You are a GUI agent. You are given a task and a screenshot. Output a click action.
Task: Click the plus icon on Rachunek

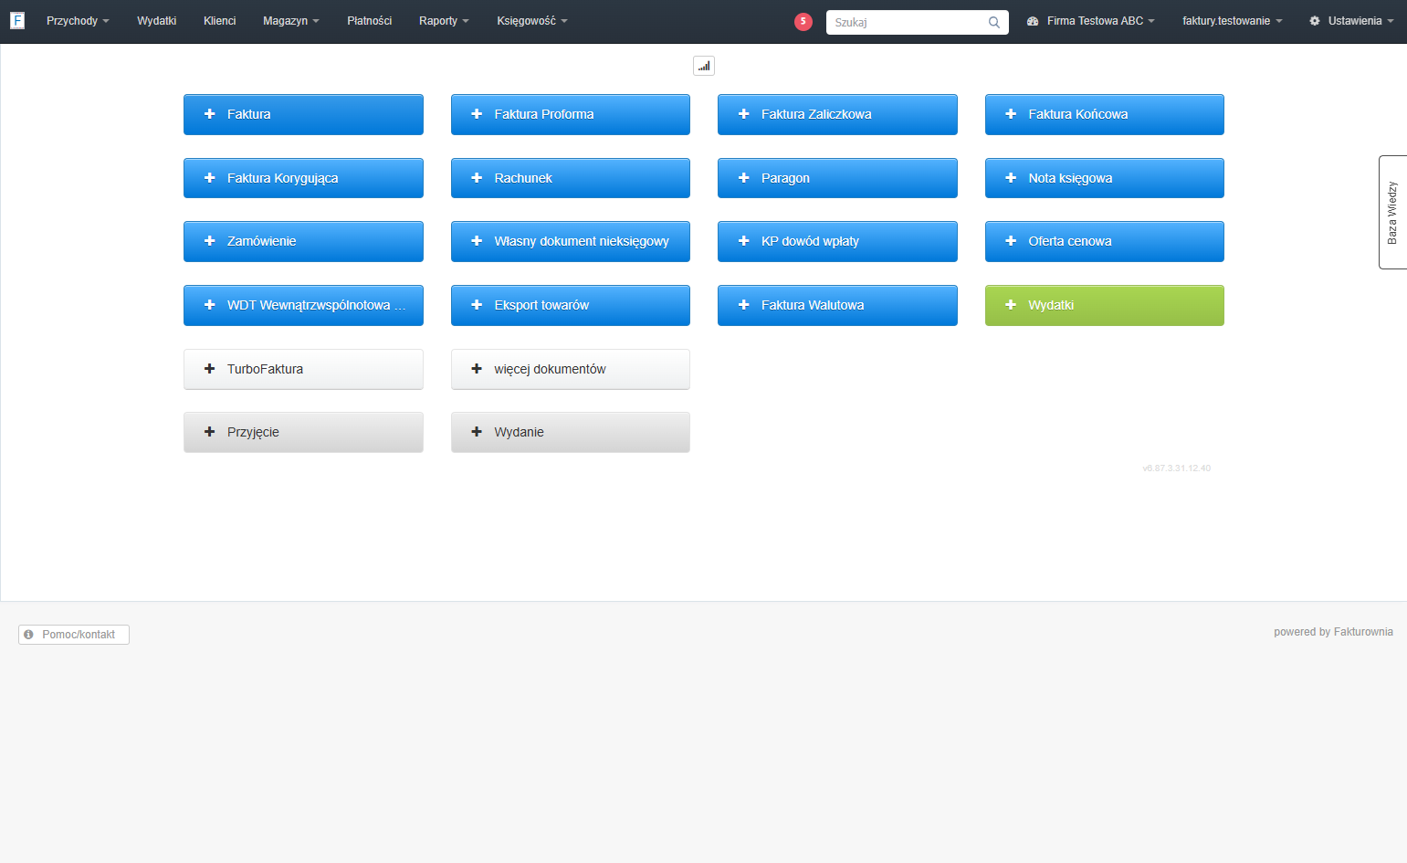pos(477,178)
